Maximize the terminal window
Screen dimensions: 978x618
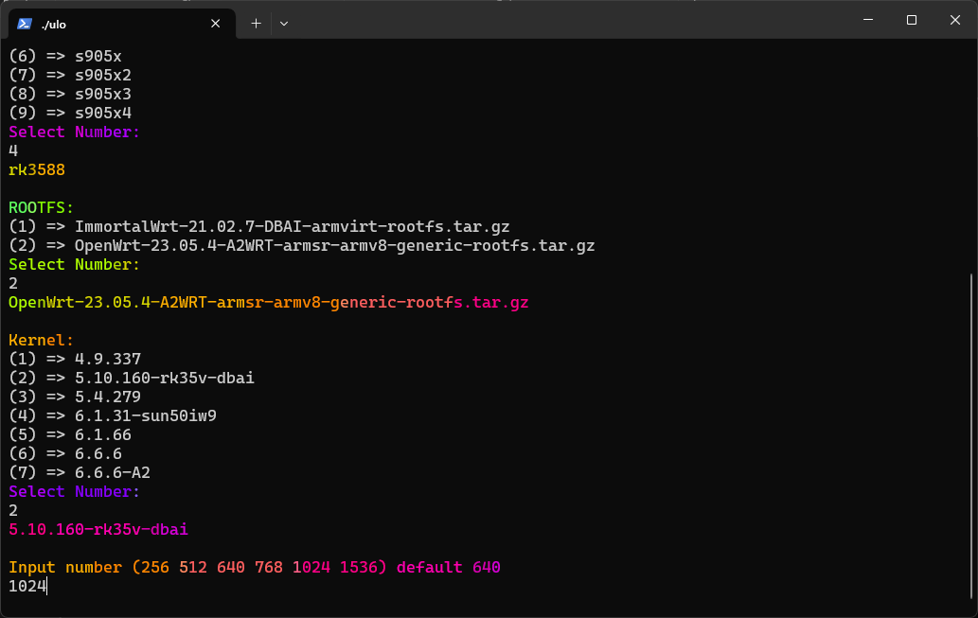click(x=912, y=20)
